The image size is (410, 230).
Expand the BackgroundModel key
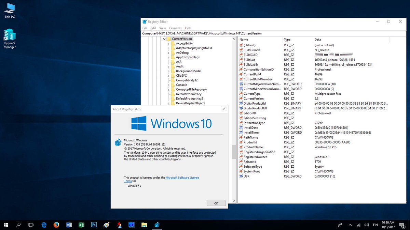coord(168,71)
